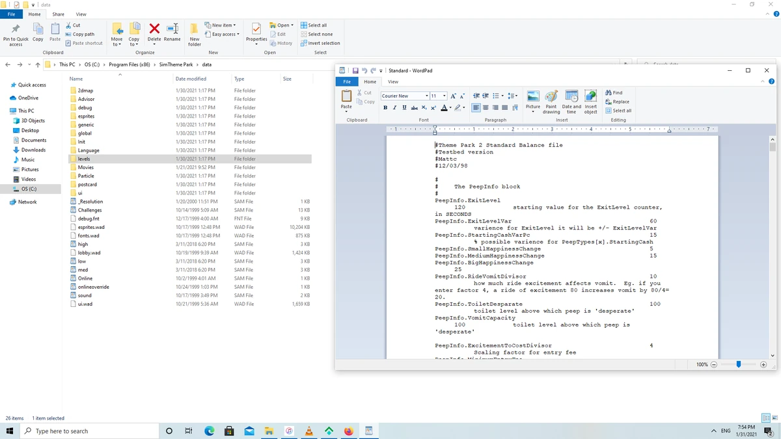
Task: Enable Select all in File Explorer ribbon
Action: click(x=314, y=25)
